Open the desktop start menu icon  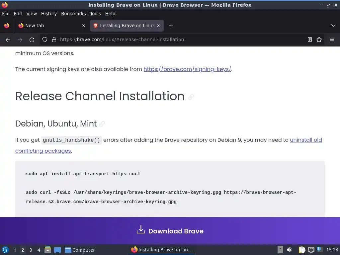pyautogui.click(x=5, y=250)
